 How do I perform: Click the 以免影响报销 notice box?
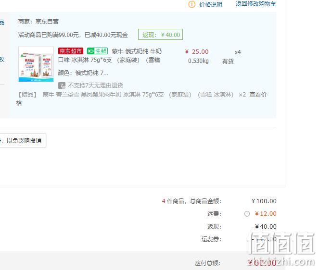click(23, 140)
